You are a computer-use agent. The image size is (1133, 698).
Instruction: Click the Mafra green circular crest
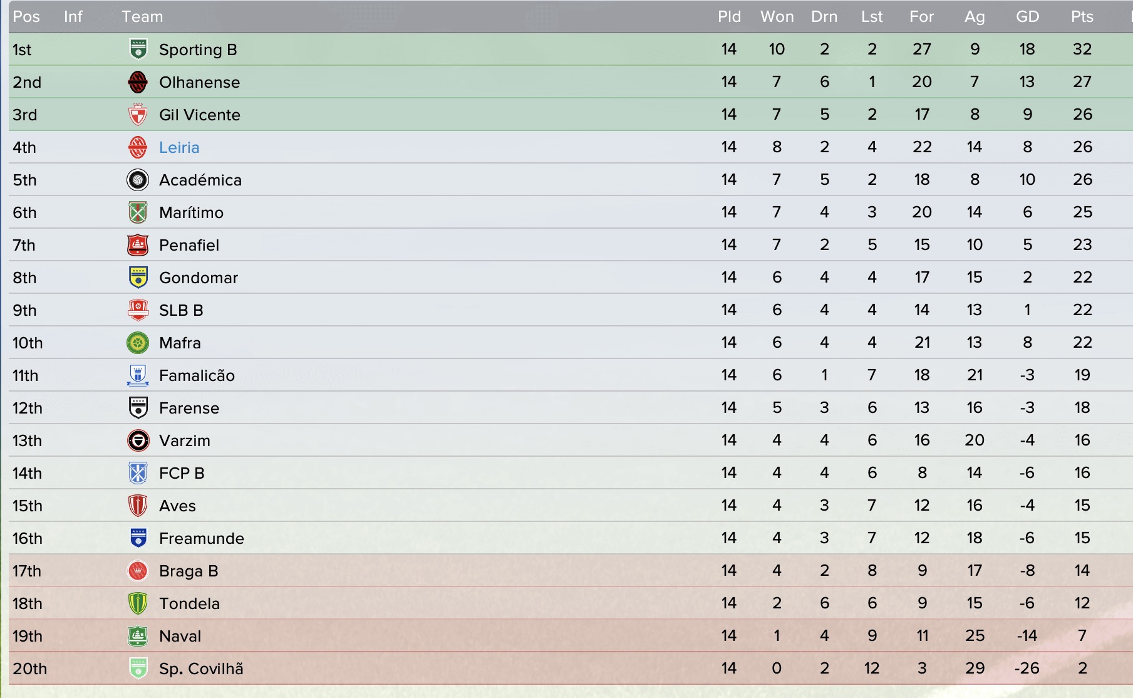(x=138, y=343)
